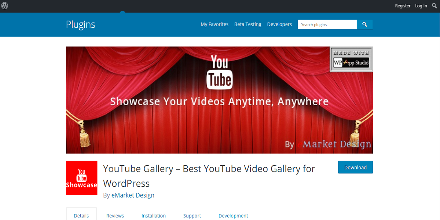
Task: Click the blue search submit magnifier button
Action: coord(365,25)
